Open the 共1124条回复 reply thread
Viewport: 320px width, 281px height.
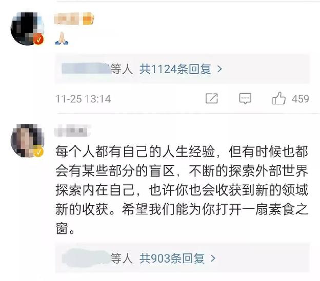pyautogui.click(x=175, y=69)
